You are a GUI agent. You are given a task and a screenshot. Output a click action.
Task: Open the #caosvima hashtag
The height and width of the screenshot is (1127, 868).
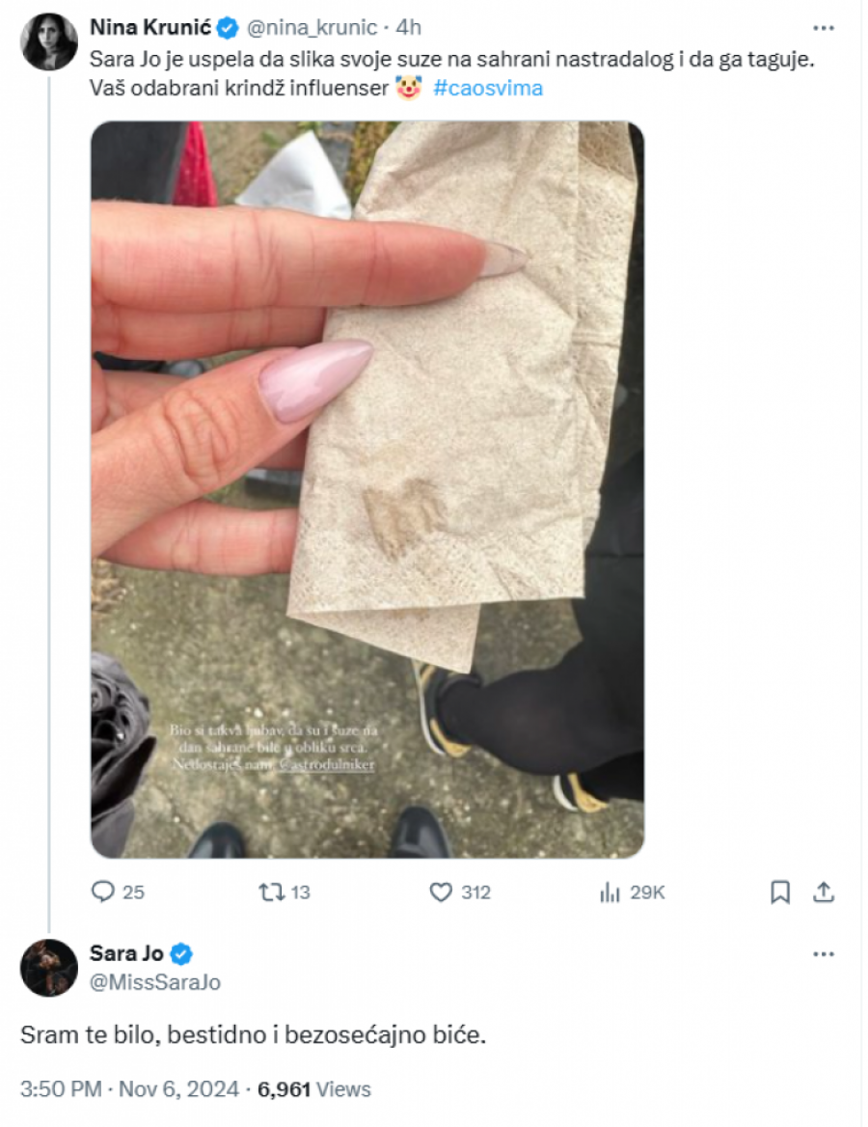pyautogui.click(x=488, y=89)
